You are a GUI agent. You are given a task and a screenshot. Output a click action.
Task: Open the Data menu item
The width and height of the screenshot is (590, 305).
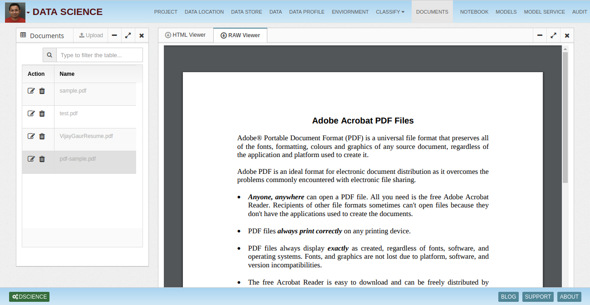[275, 12]
